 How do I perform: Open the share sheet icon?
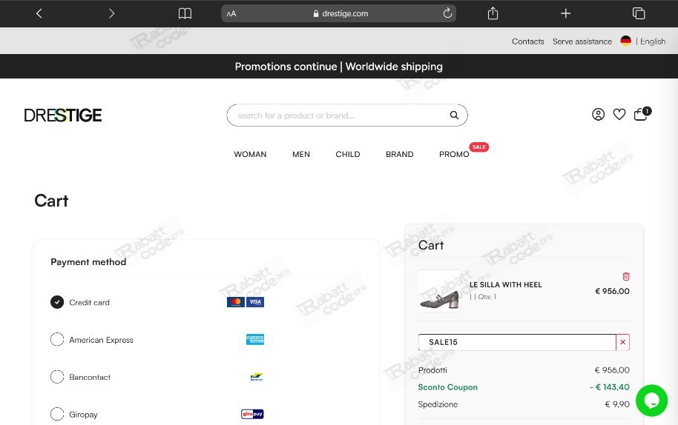coord(493,13)
